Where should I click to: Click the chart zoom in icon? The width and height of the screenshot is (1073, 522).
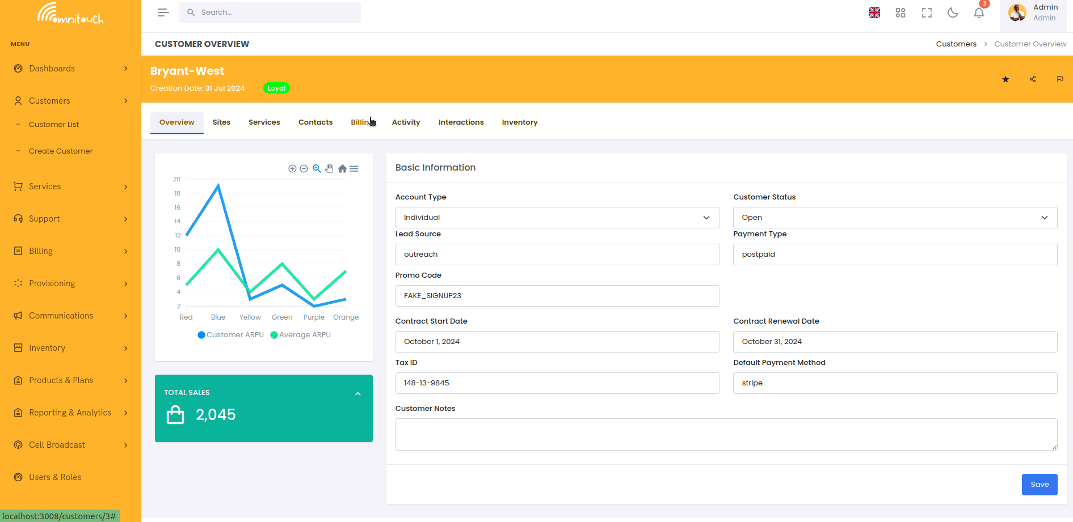point(292,169)
